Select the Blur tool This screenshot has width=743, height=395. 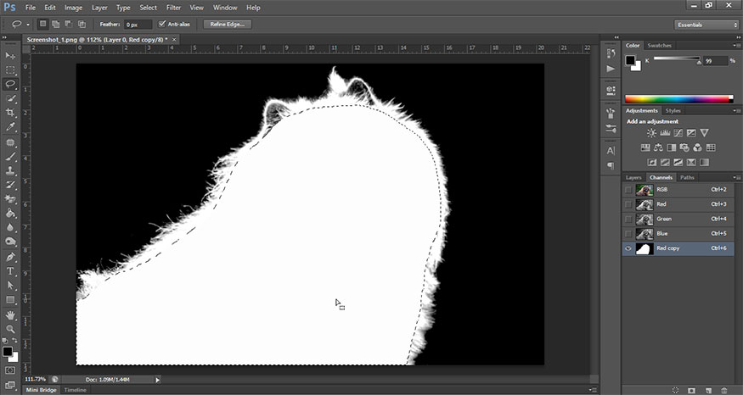click(x=10, y=227)
